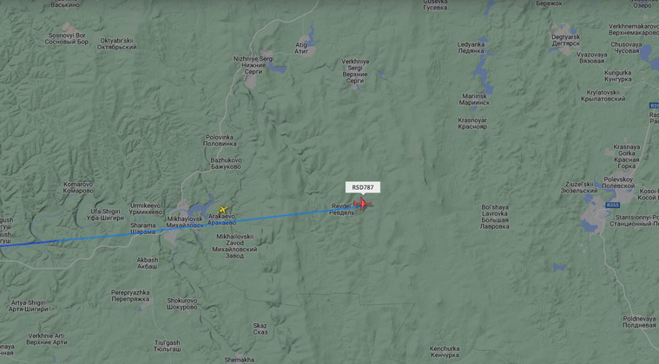
Task: Click the Shokurovo village label
Action: pyautogui.click(x=182, y=303)
